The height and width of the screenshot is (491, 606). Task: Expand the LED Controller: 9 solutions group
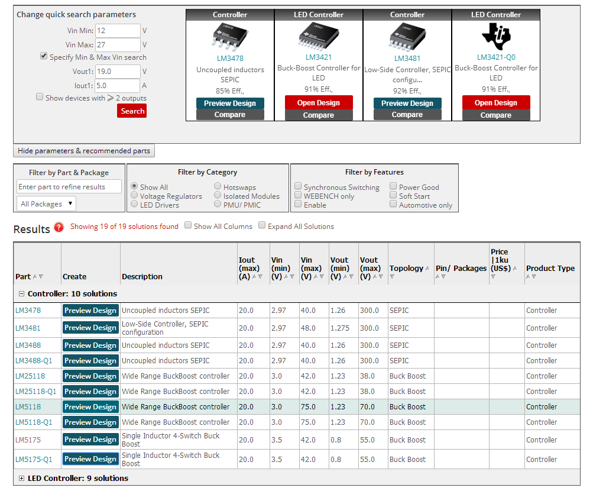pos(22,479)
